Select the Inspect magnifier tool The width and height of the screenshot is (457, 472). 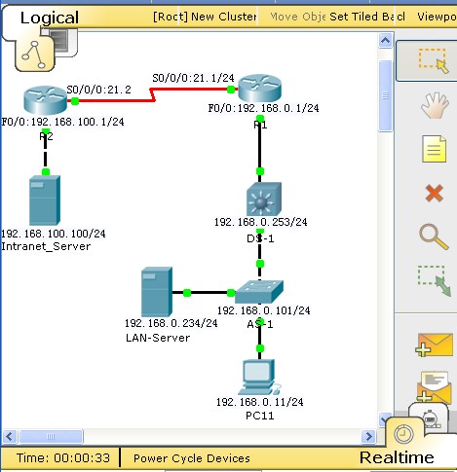pos(434,236)
